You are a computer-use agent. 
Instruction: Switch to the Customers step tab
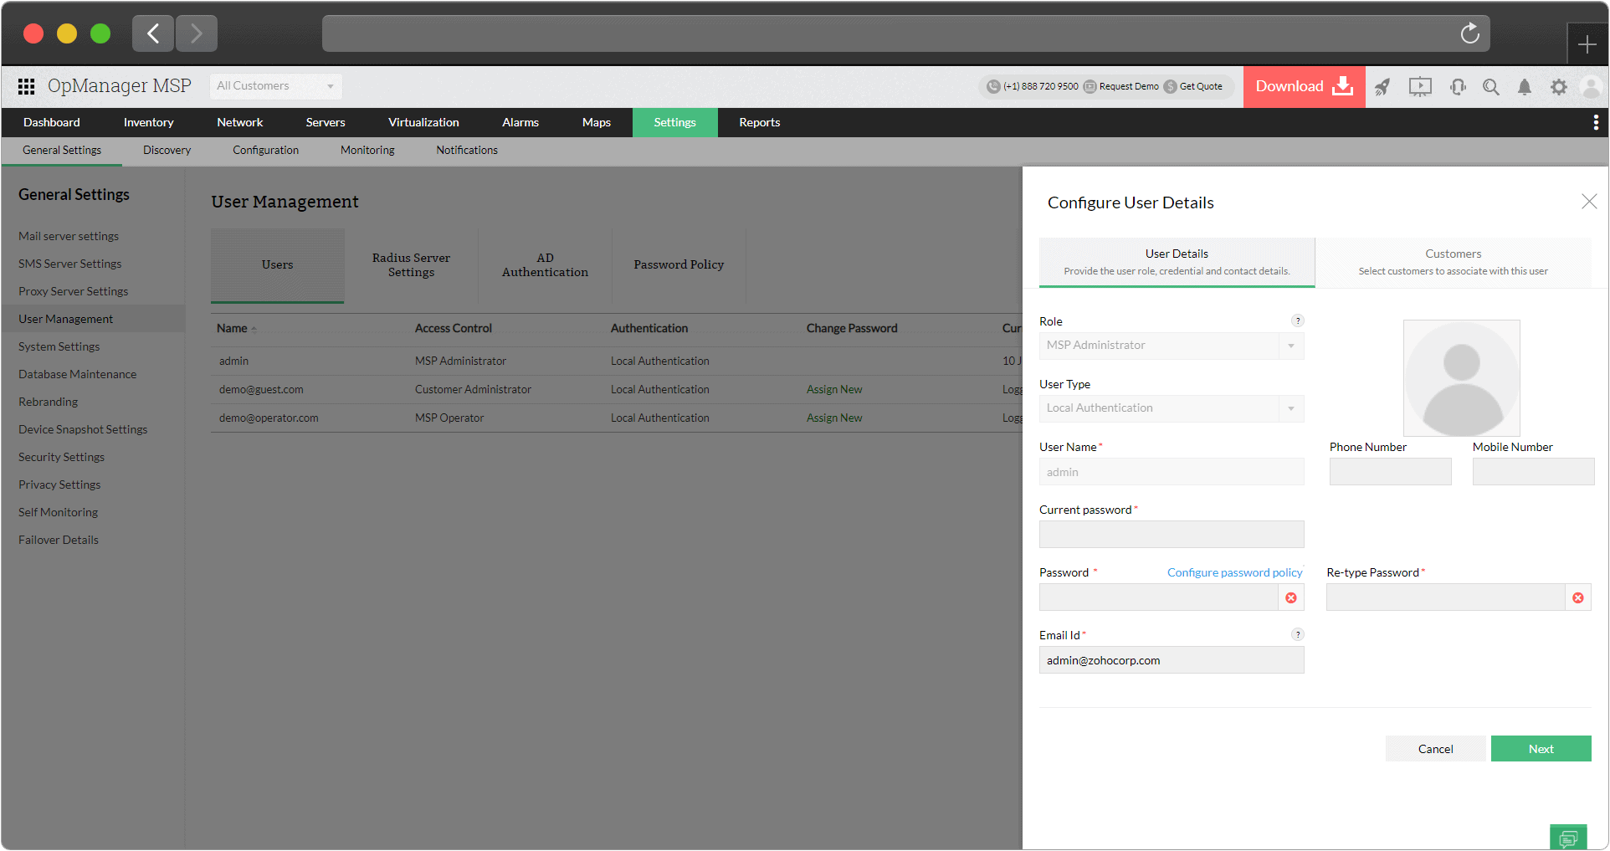point(1454,262)
